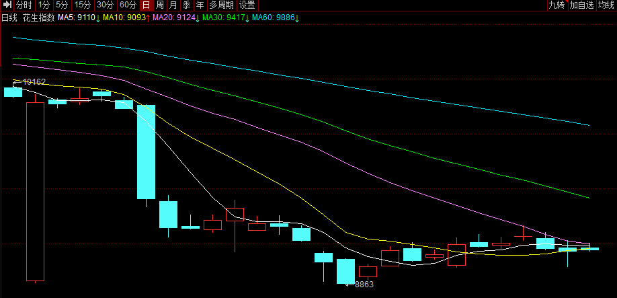Click the tallest solid cyan candlestick
617x298 pixels.
click(146, 151)
